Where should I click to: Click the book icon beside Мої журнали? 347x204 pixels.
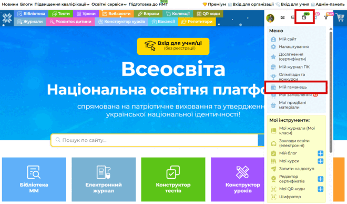[273, 131]
